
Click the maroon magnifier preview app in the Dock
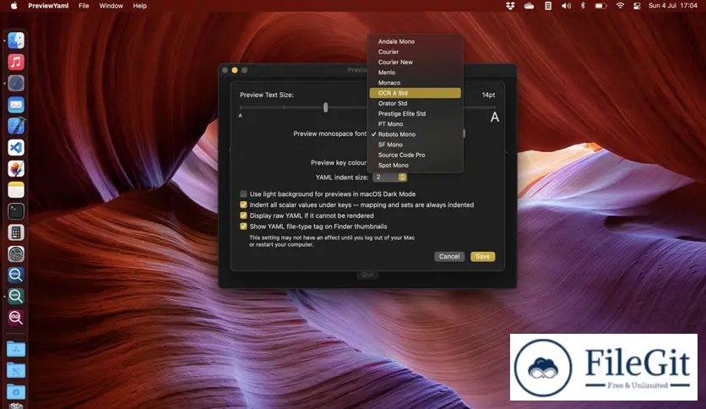click(16, 318)
